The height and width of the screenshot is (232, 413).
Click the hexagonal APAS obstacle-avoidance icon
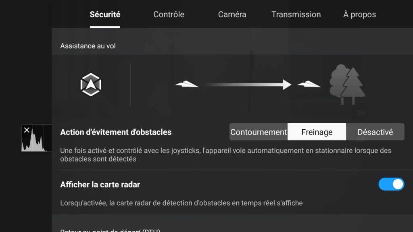tap(91, 85)
